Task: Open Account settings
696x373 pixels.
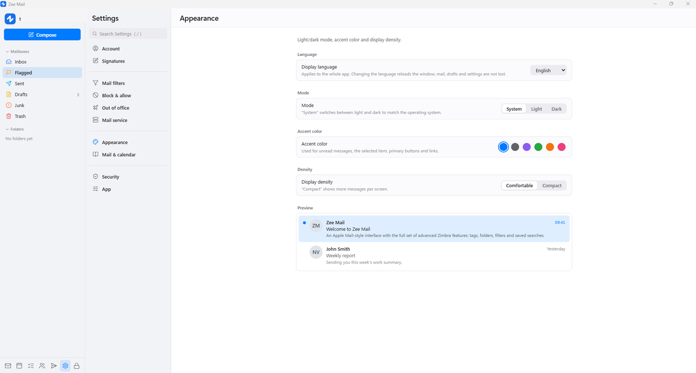Action: coord(128,48)
